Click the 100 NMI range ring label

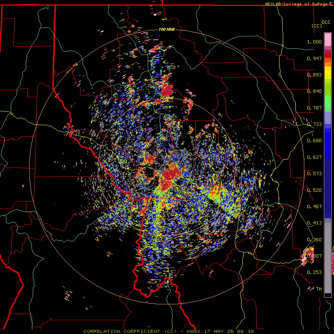click(x=167, y=29)
